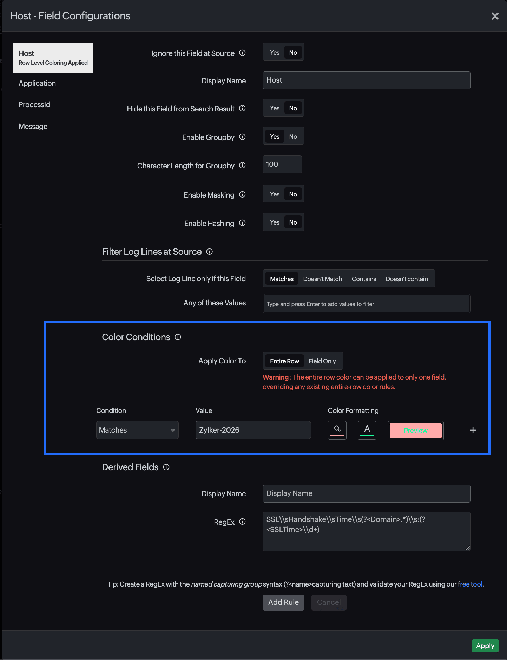Image resolution: width=507 pixels, height=660 pixels.
Task: Choose the Doesn't Match filter option
Action: click(x=322, y=279)
